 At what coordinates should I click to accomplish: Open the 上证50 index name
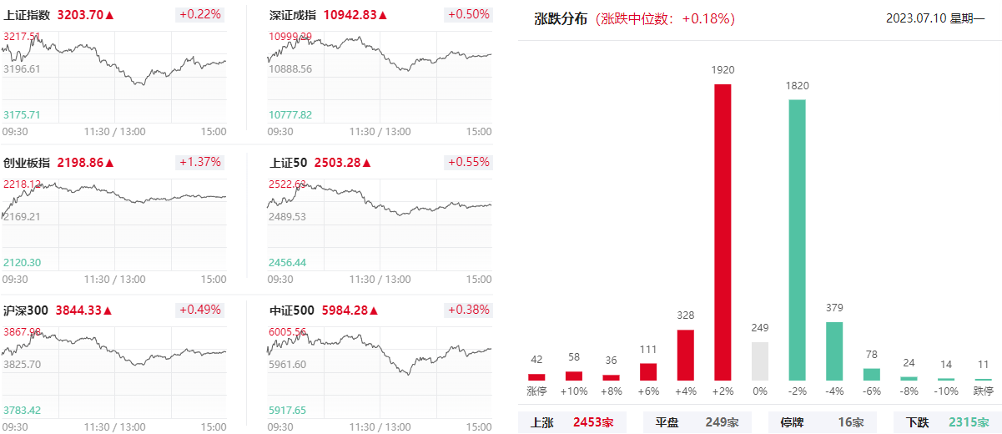coord(288,163)
